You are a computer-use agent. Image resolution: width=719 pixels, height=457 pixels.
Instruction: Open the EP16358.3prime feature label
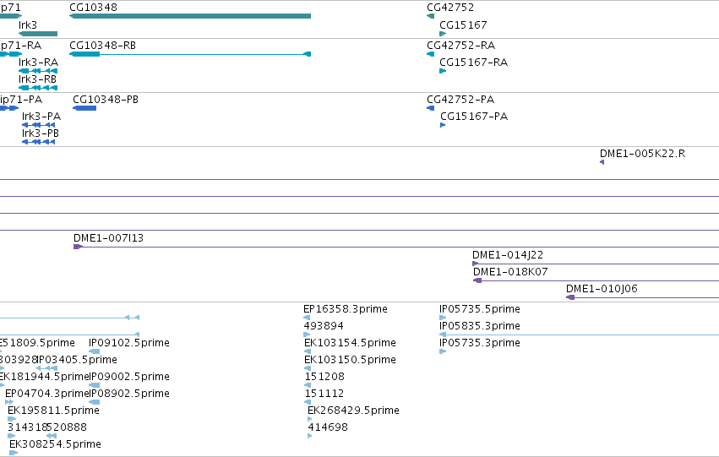click(x=346, y=309)
